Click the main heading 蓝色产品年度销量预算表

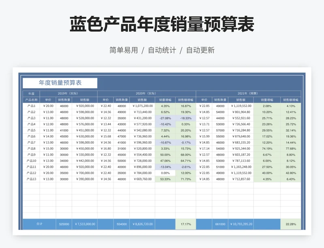[x=162, y=24]
